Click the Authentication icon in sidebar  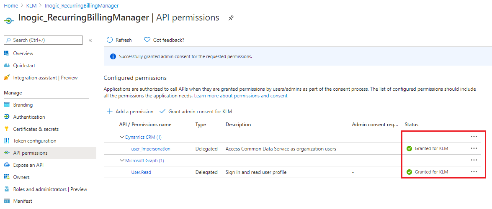(x=7, y=117)
